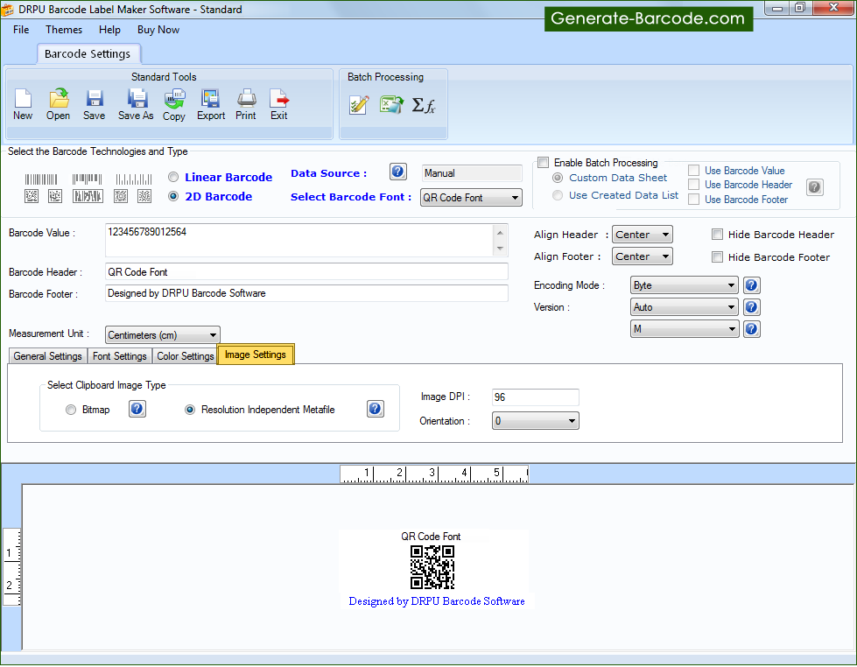
Task: Open the Orientation dropdown
Action: point(535,421)
